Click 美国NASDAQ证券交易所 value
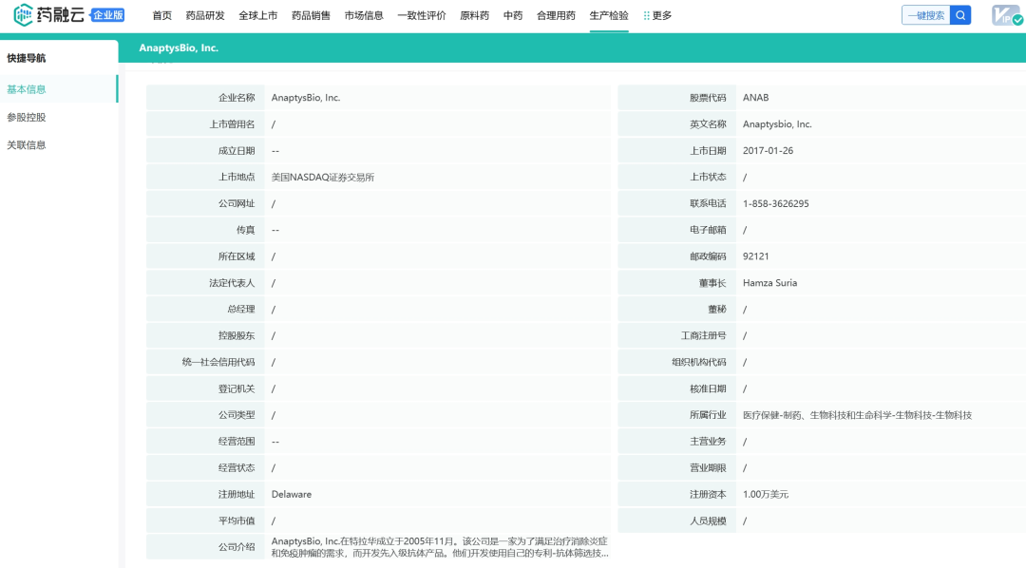This screenshot has height=568, width=1026. 323,178
